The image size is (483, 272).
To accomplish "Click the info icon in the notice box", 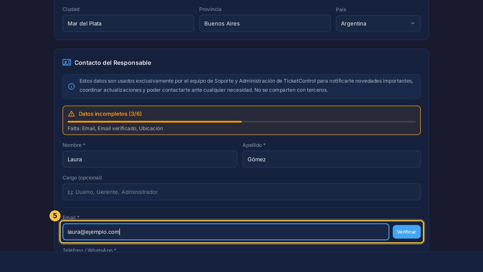I will point(72,87).
